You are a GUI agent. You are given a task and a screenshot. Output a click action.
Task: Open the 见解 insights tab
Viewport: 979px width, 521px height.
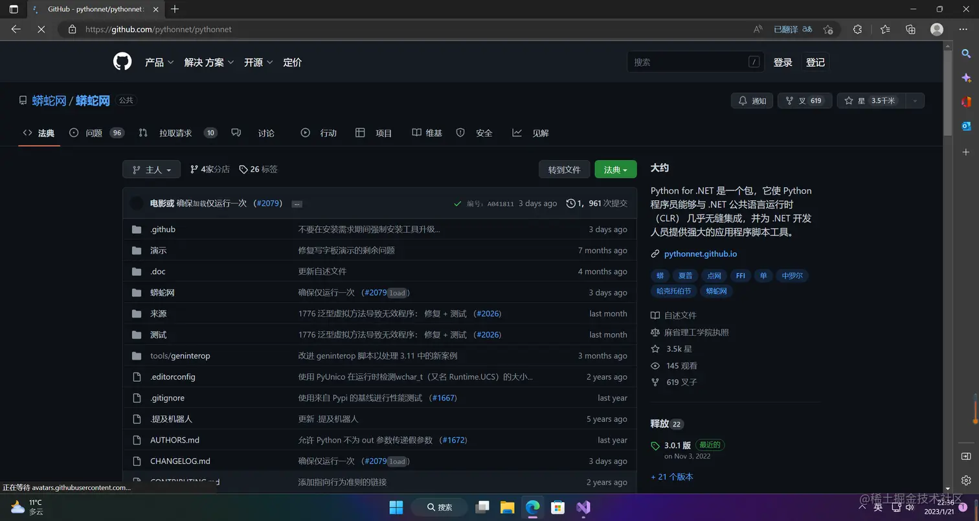coord(531,133)
